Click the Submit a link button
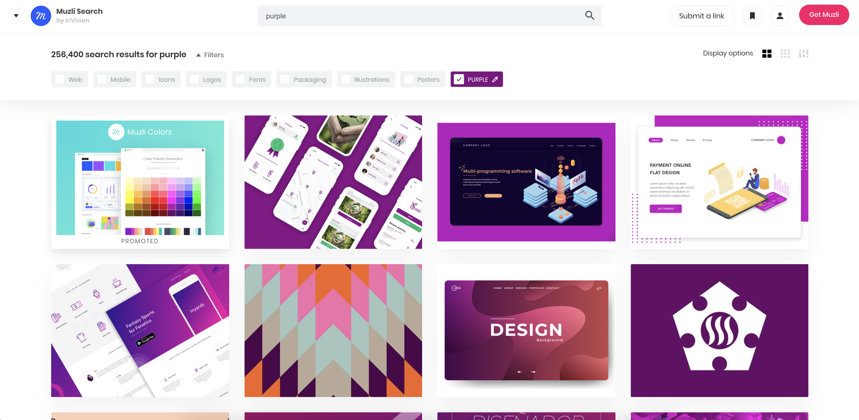Screen dimensions: 859x420 click(x=701, y=15)
